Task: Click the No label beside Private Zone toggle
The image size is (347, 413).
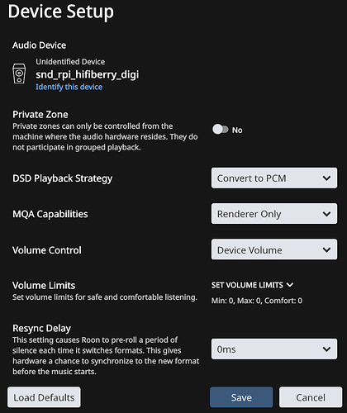Action: tap(237, 130)
